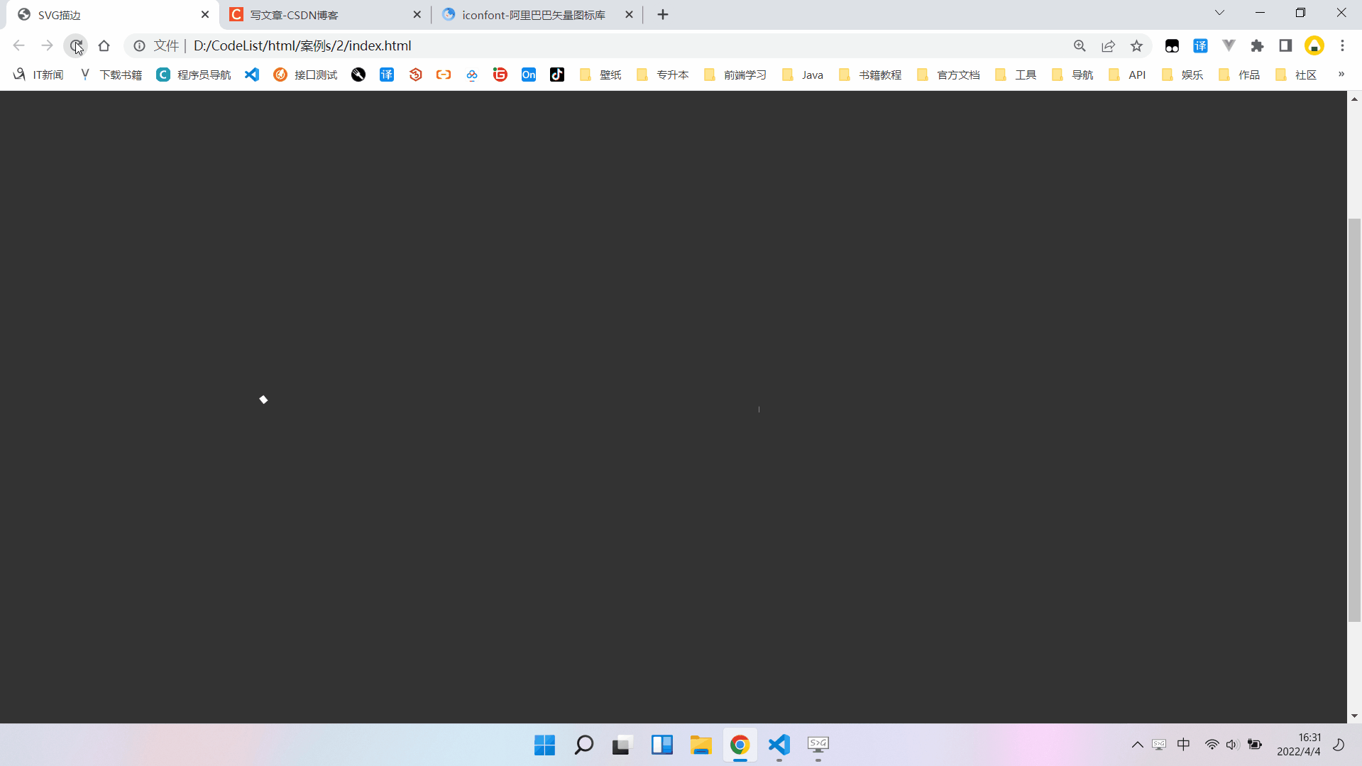The height and width of the screenshot is (766, 1362).
Task: Open the On bookmark icon
Action: point(529,75)
